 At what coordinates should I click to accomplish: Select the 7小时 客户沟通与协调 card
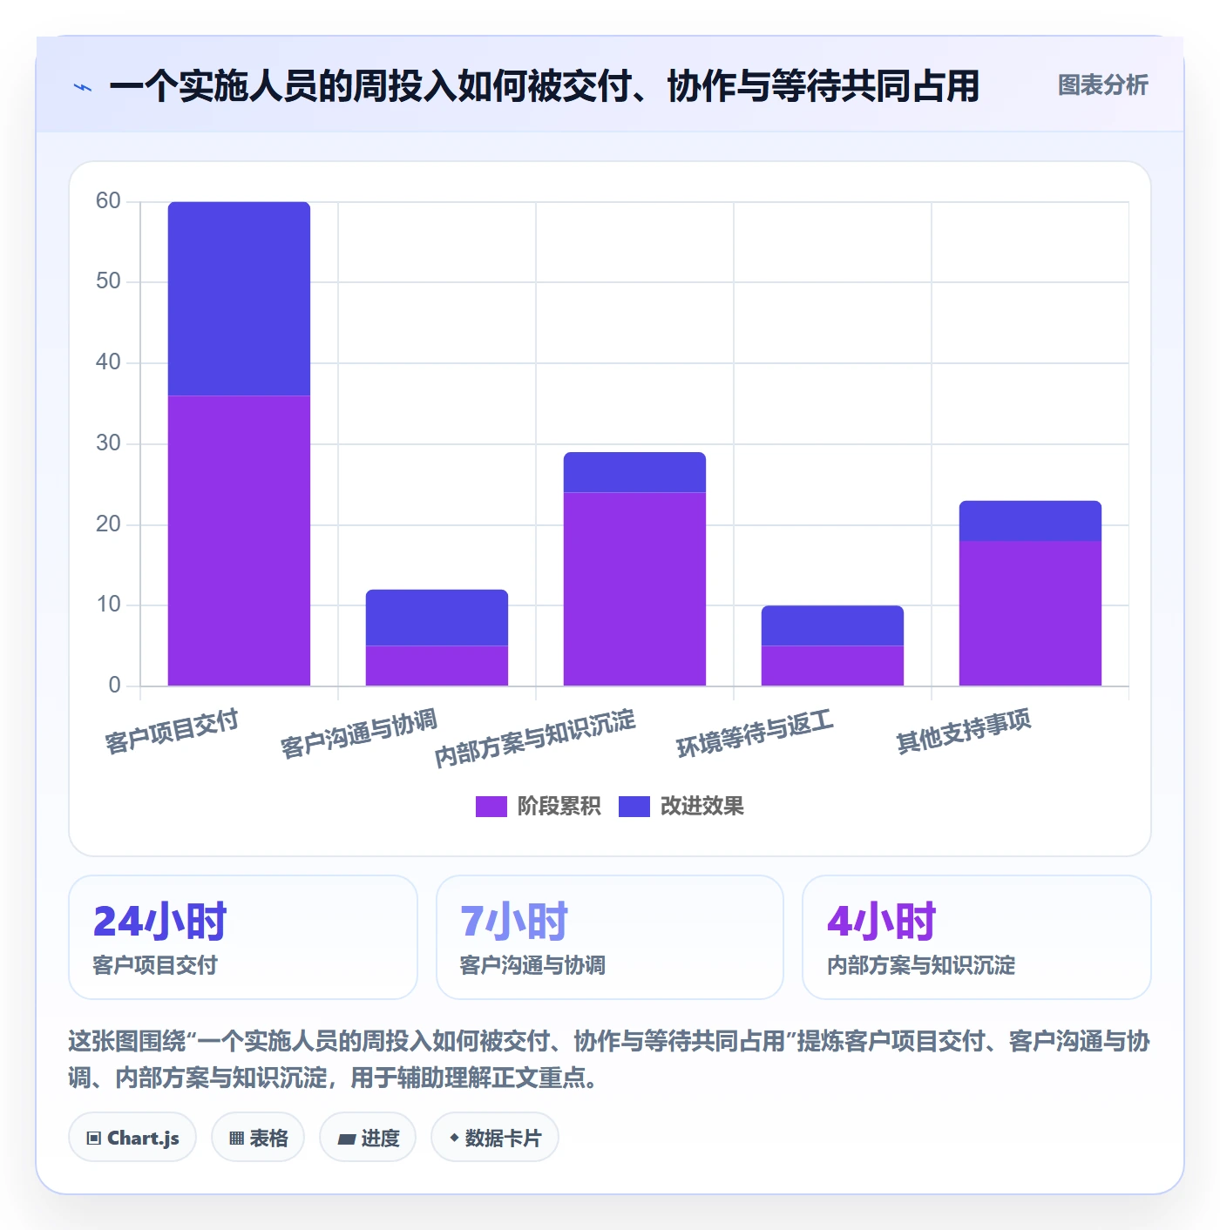(610, 937)
